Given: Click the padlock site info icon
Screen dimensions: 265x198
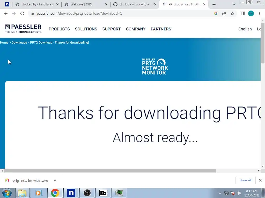Looking at the screenshot, I should [33, 13].
